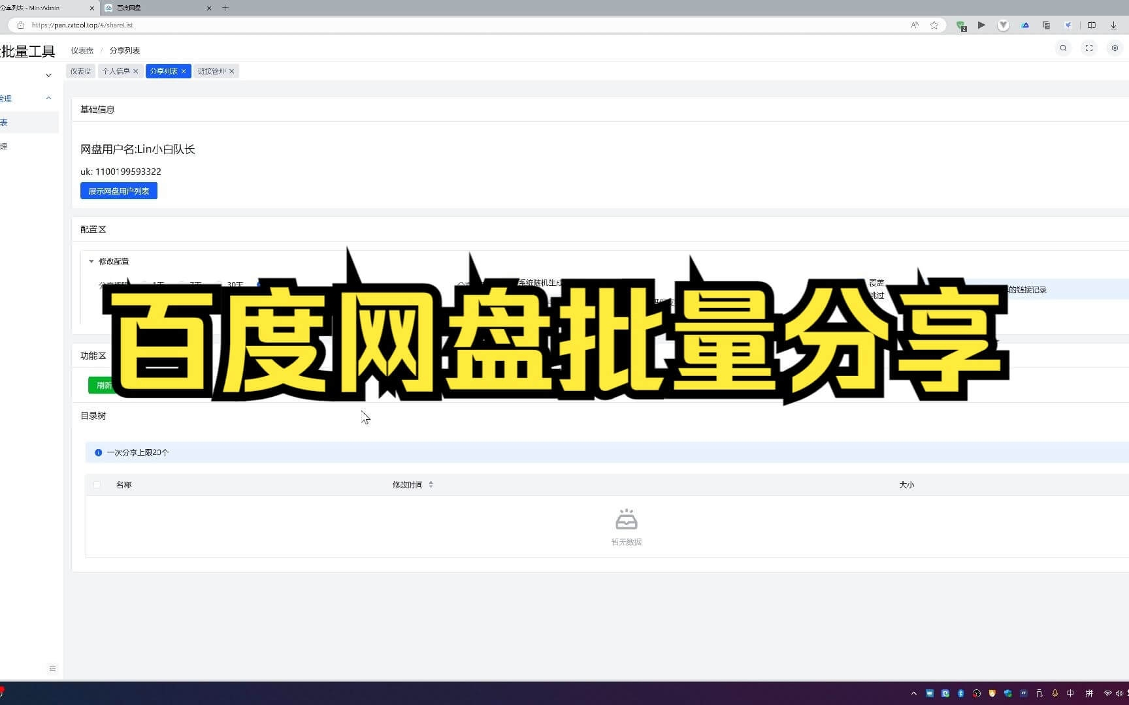This screenshot has height=705, width=1129.
Task: Switch to the 百度网盘 browser tab
Action: pyautogui.click(x=155, y=8)
